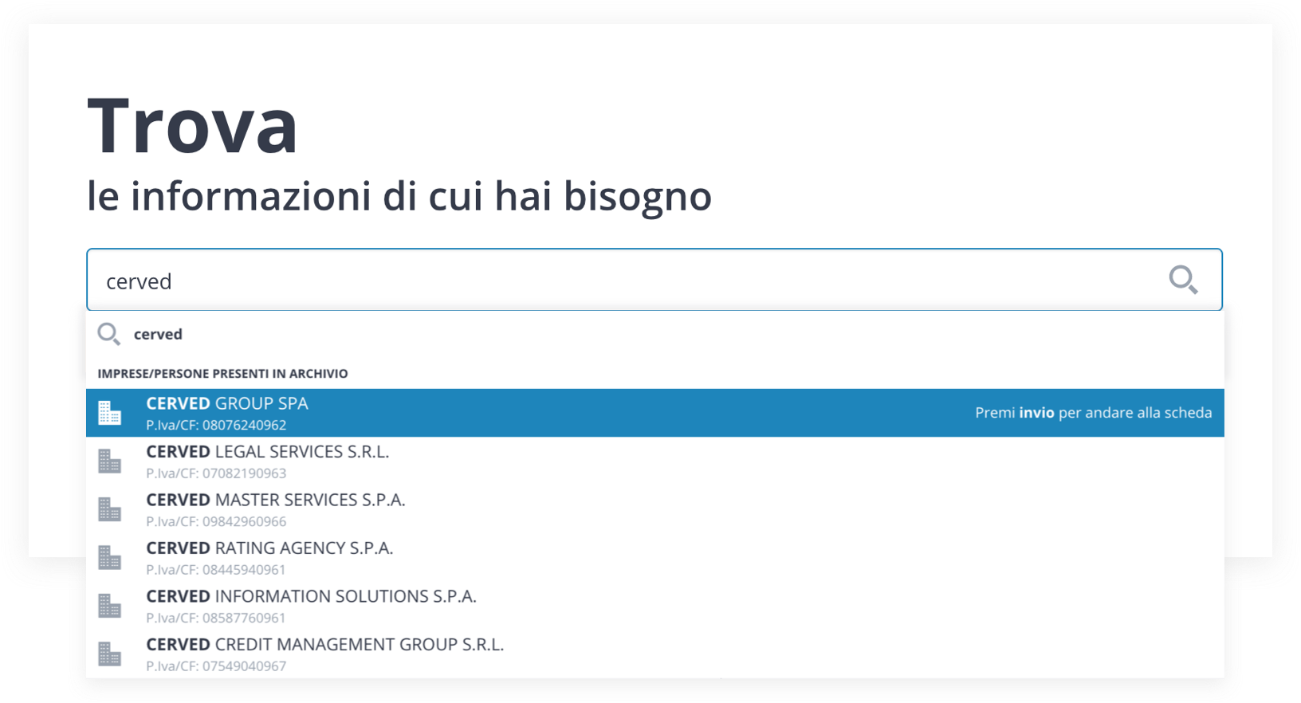Click the "IMPRESE/PERSONE PRESENTI IN ARCHIVIO" header
This screenshot has height=703, width=1301.
pos(222,374)
